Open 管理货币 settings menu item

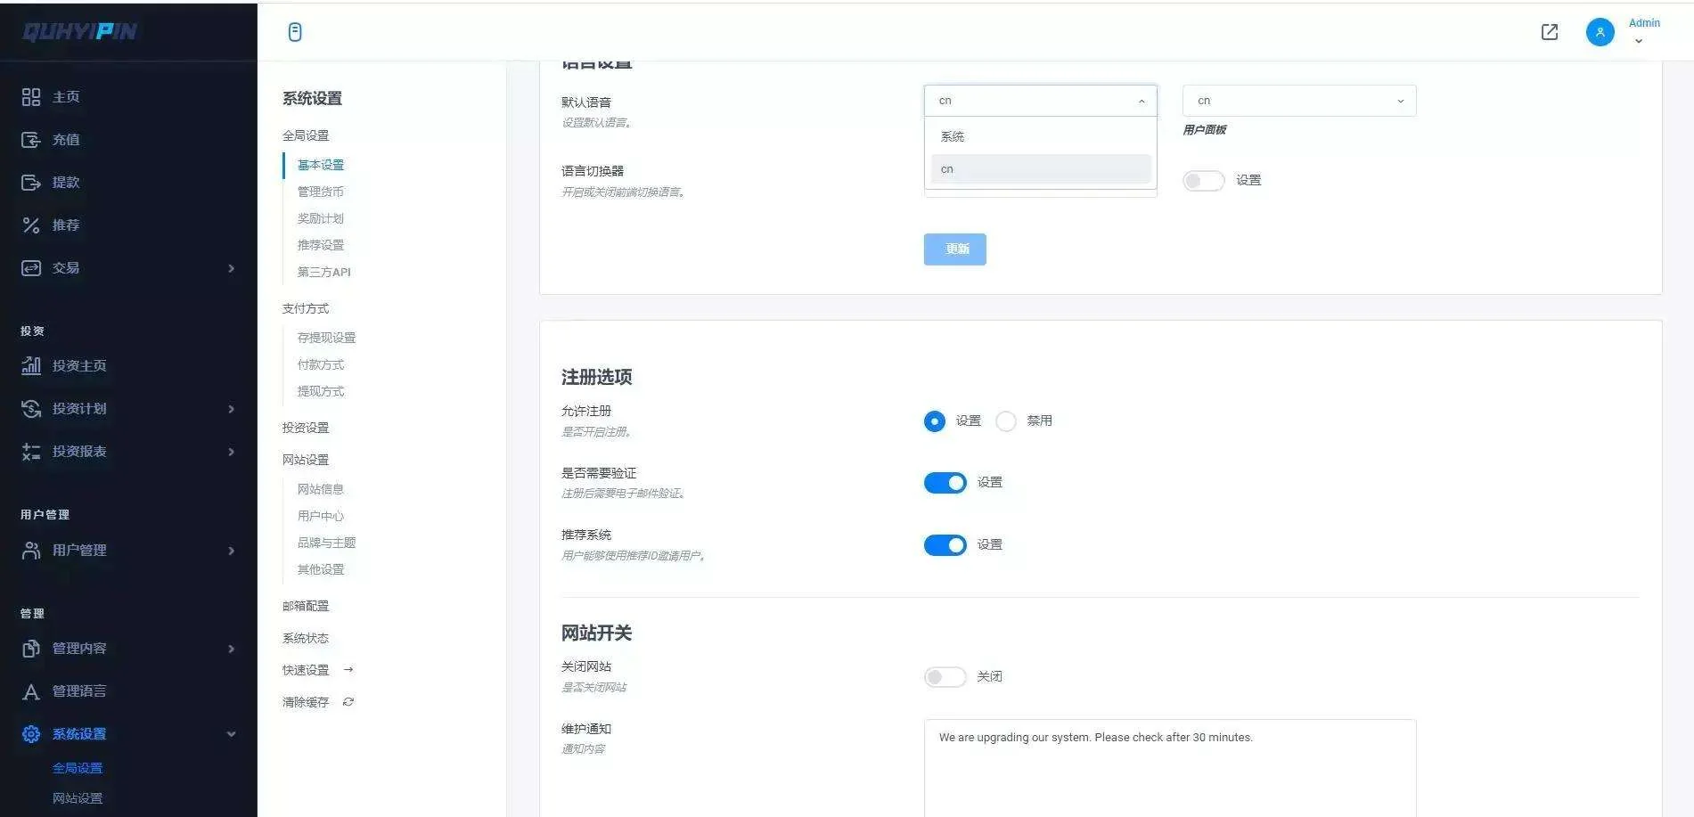(x=320, y=192)
